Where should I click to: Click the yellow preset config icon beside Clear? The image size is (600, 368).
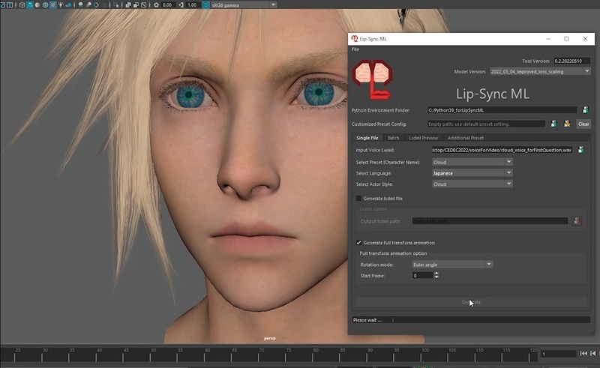pos(567,124)
